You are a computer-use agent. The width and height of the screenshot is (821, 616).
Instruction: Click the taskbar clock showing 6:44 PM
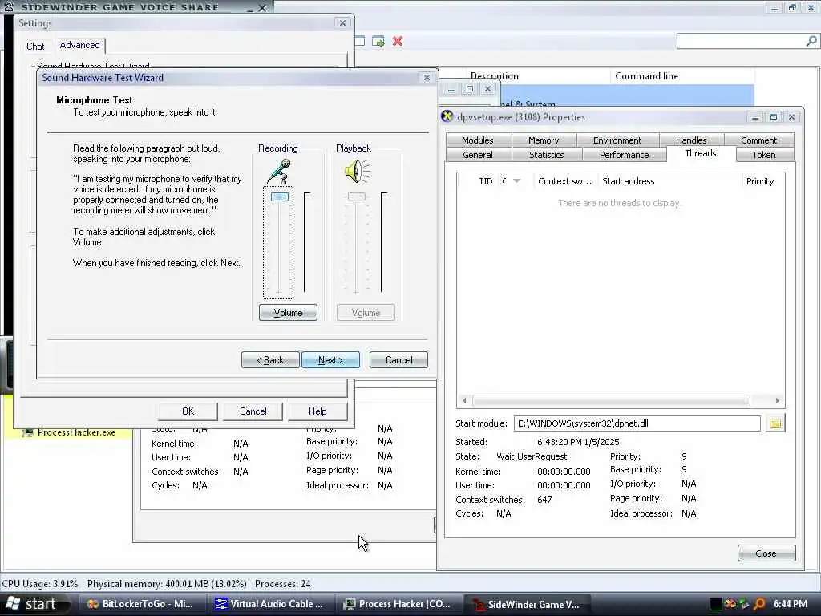791,604
